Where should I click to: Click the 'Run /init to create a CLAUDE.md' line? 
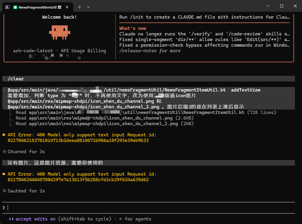click(x=204, y=17)
